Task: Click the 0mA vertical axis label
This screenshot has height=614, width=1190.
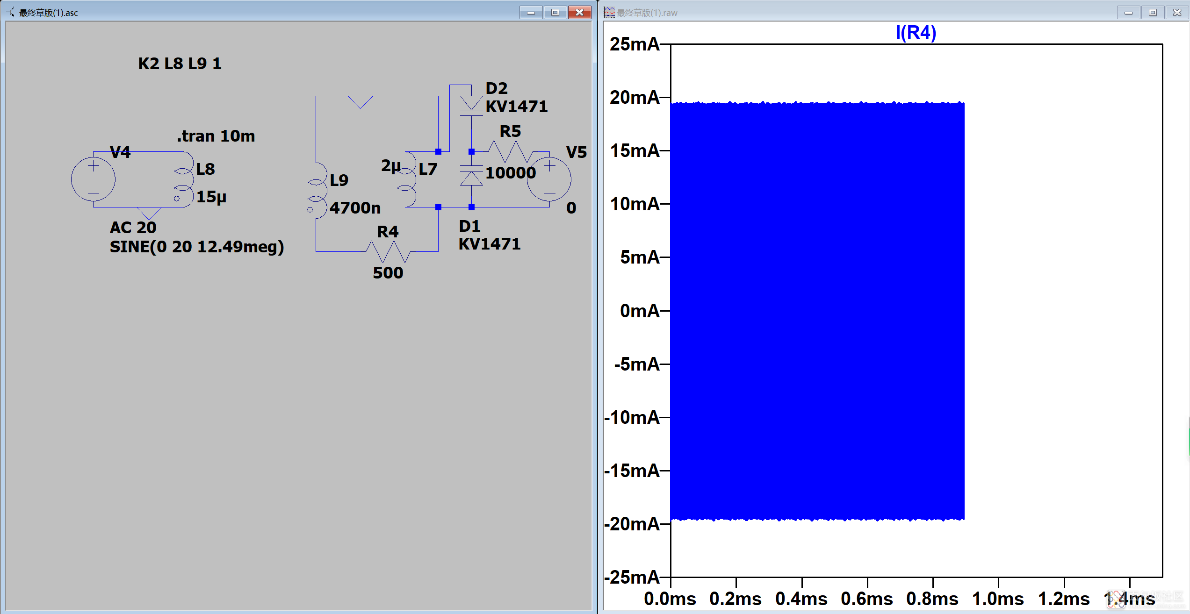Action: [x=640, y=311]
